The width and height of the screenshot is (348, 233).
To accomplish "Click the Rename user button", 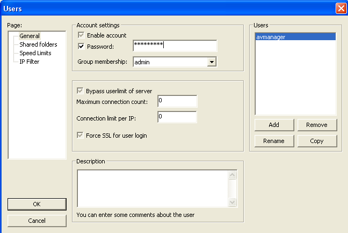I will click(274, 141).
